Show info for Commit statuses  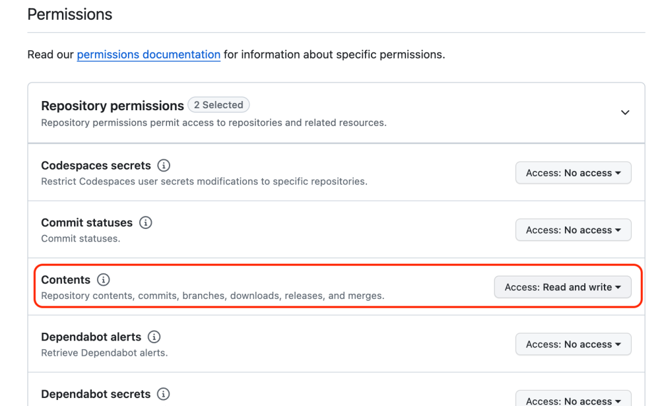pyautogui.click(x=146, y=222)
